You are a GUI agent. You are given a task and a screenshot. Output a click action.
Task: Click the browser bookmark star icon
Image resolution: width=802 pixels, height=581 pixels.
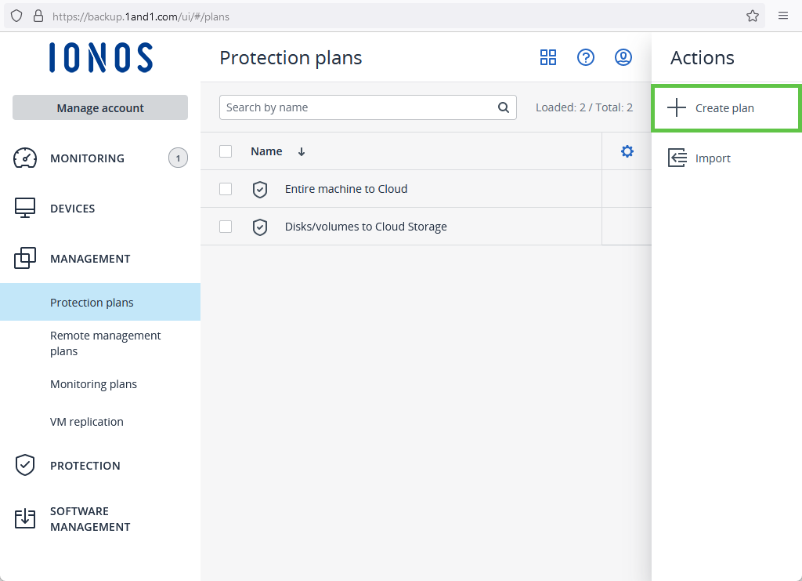(x=753, y=16)
